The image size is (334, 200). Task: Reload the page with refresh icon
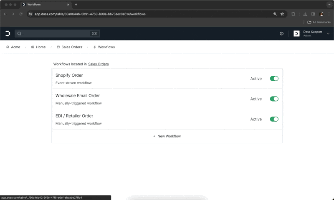[x=20, y=14]
